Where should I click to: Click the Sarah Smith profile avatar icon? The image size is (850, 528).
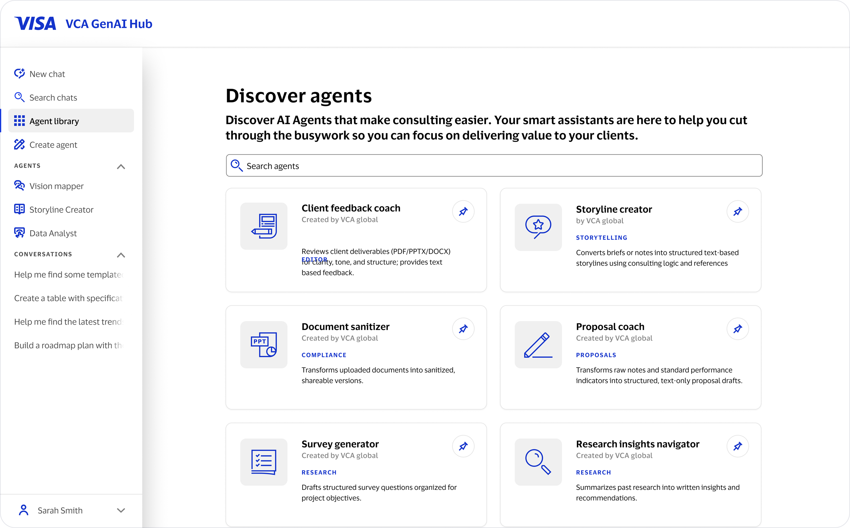[x=23, y=510]
